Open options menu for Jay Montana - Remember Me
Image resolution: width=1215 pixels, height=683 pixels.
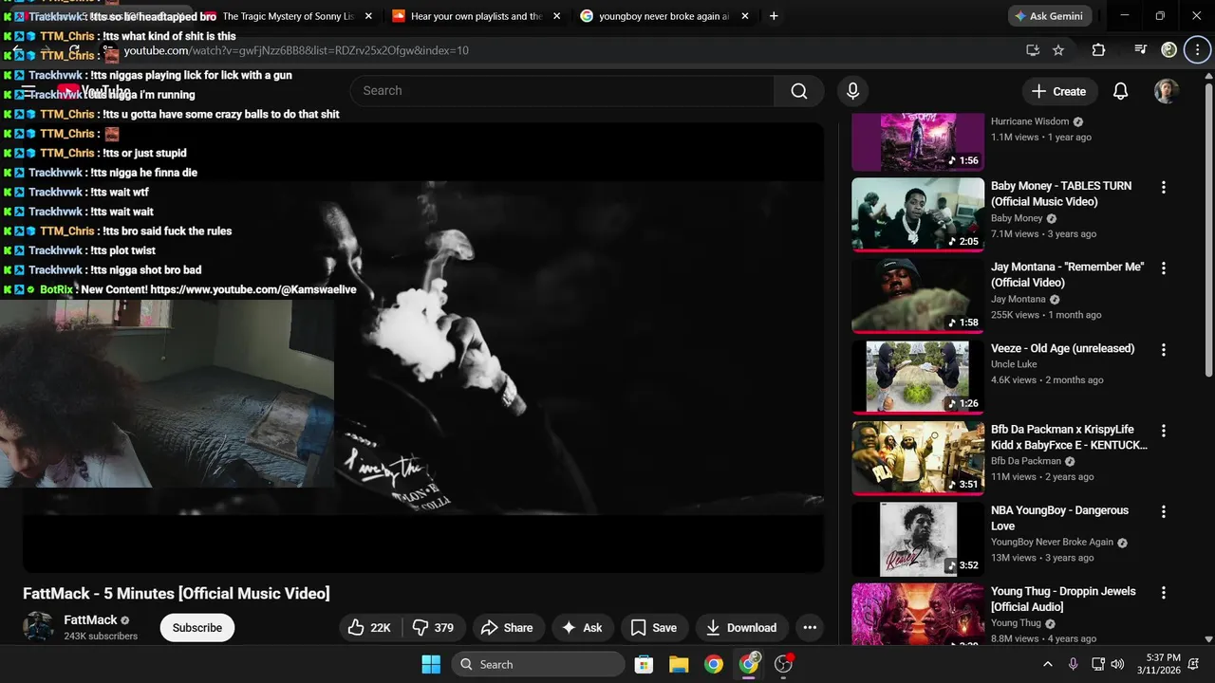point(1164,268)
